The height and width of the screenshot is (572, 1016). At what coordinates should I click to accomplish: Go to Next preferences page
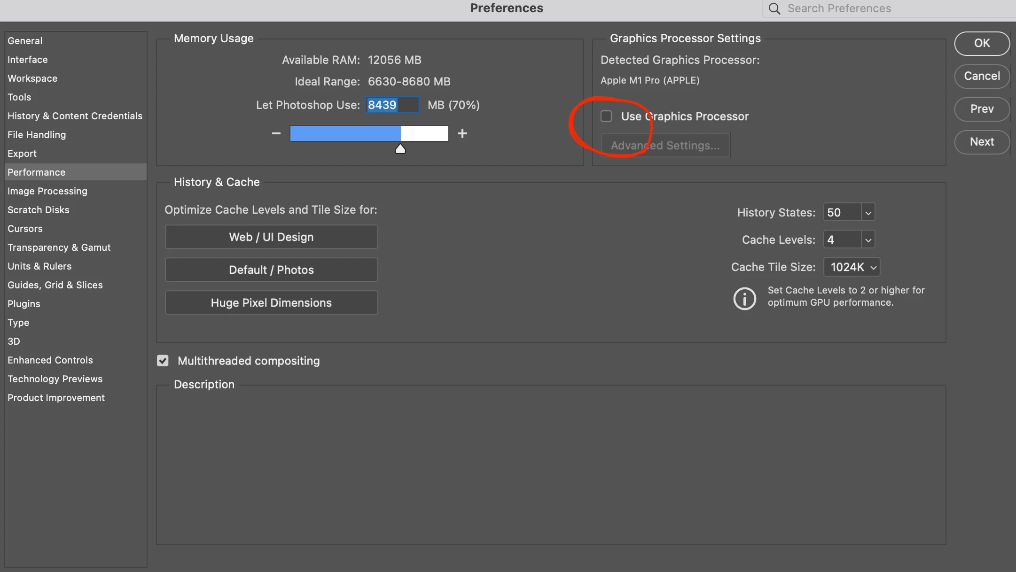982,142
